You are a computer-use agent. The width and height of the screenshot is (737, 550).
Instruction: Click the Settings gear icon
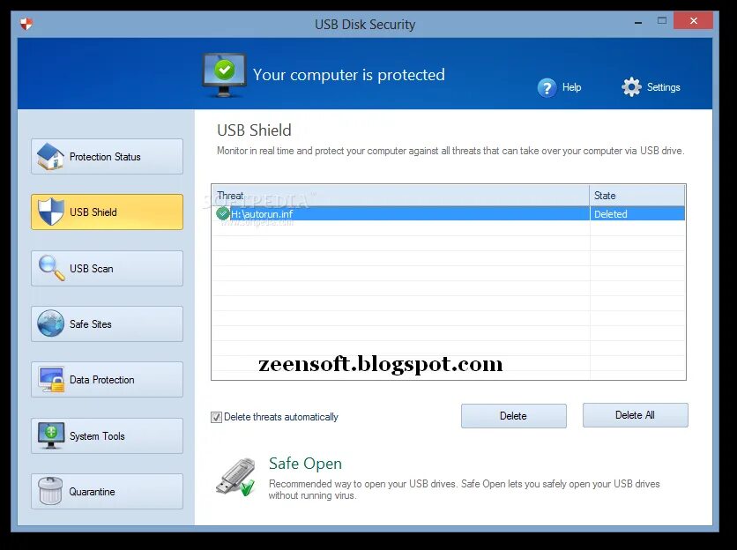[631, 87]
